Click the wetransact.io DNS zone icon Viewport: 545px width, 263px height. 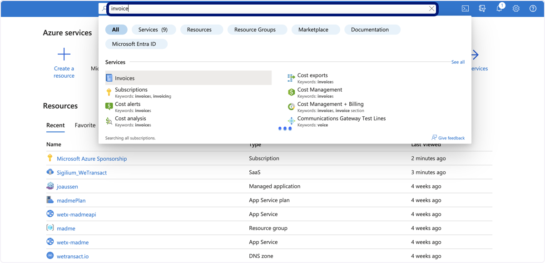tap(50, 256)
